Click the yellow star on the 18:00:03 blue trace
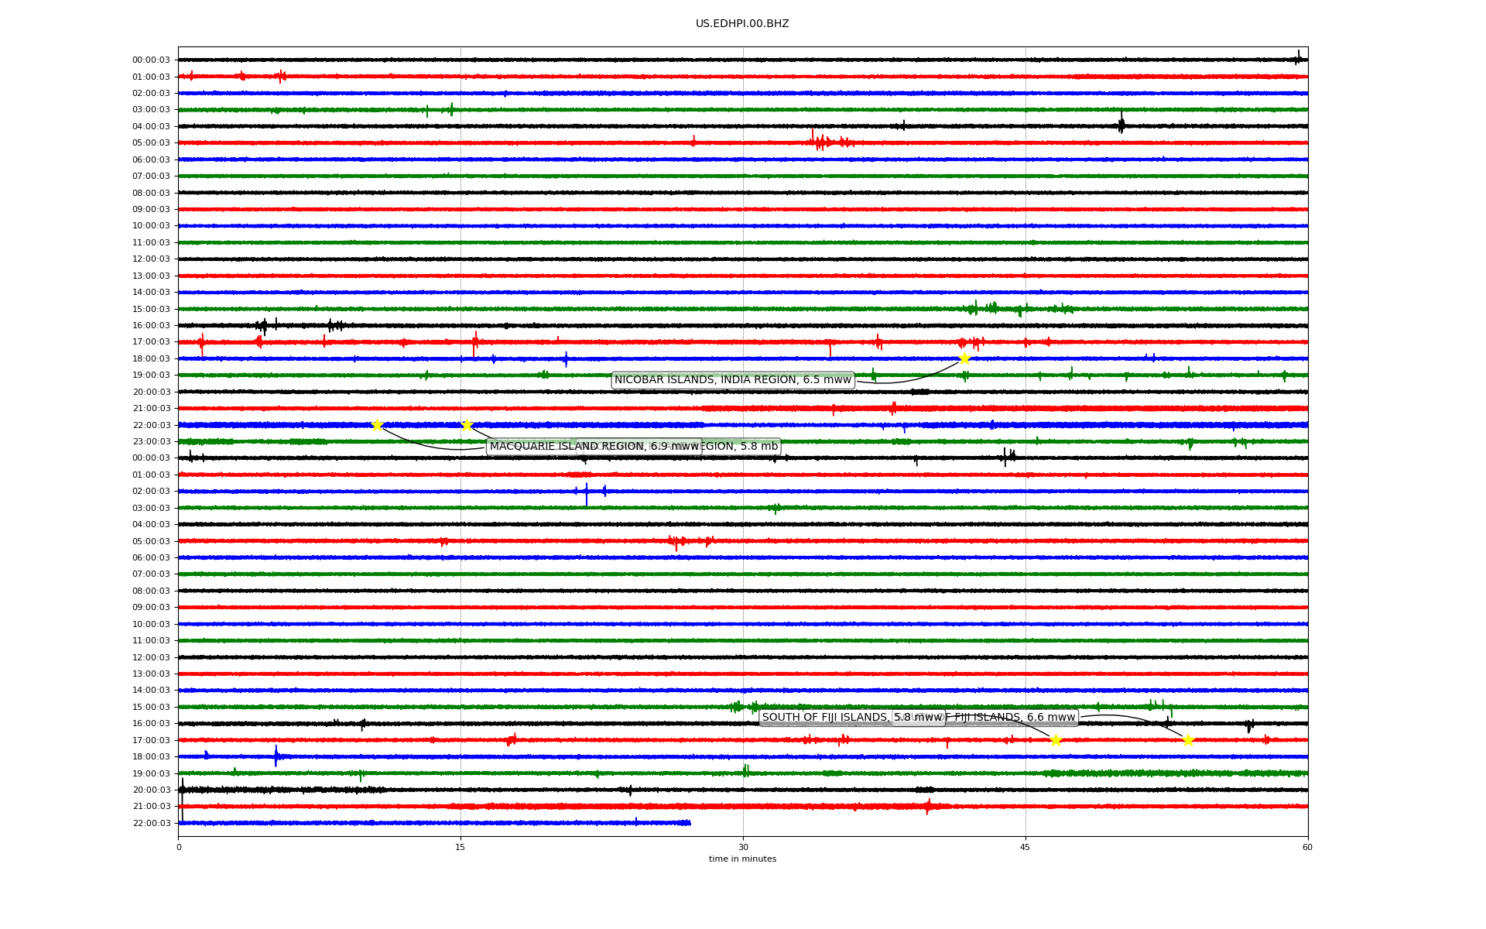This screenshot has height=929, width=1486. [x=964, y=358]
